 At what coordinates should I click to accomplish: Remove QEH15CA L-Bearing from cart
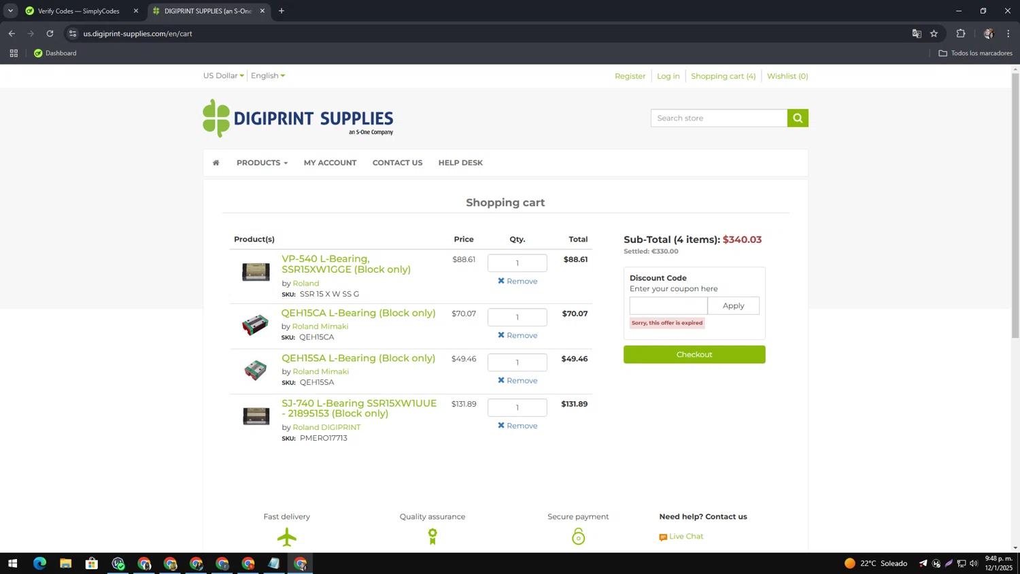pos(517,335)
